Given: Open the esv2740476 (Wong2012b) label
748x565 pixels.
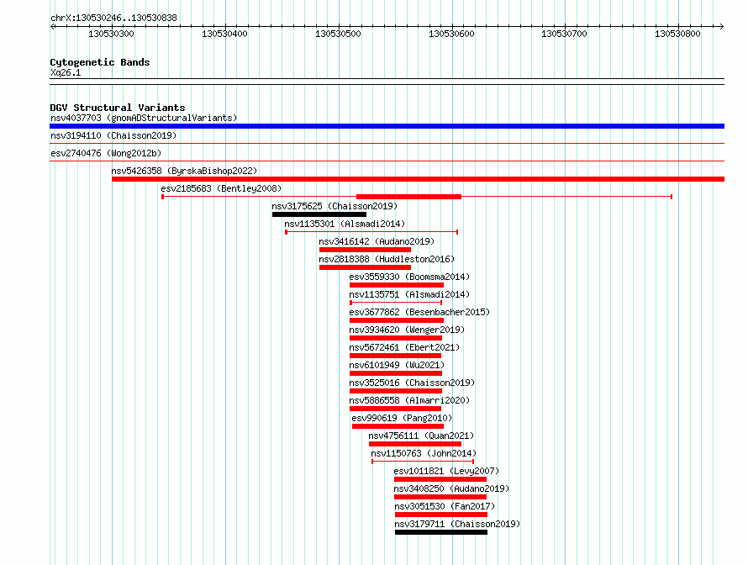Looking at the screenshot, I should [x=106, y=153].
